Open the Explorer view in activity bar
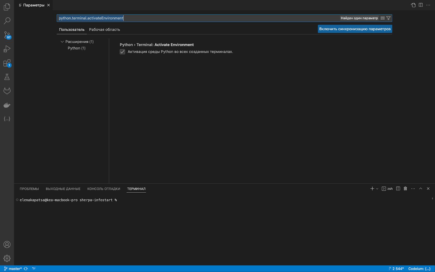Screen dimensions: 435x272 (x=7, y=7)
